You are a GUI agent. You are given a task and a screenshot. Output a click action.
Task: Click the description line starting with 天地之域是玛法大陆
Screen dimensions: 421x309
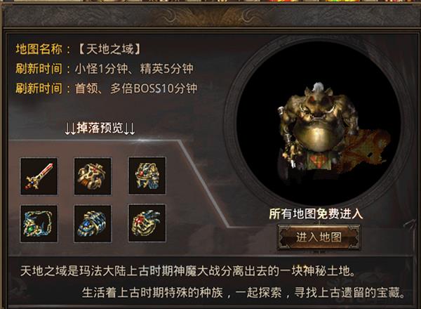pos(187,271)
